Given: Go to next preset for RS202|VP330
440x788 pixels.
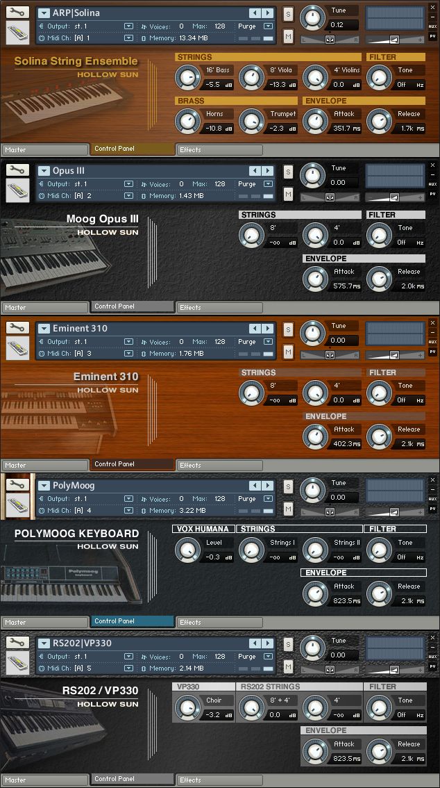Looking at the screenshot, I should [x=268, y=643].
